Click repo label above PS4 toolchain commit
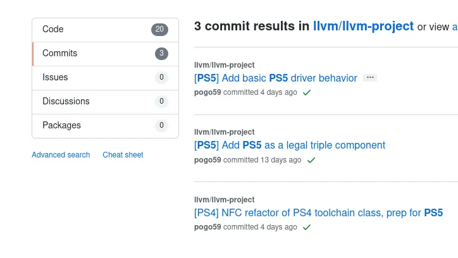 coord(225,200)
